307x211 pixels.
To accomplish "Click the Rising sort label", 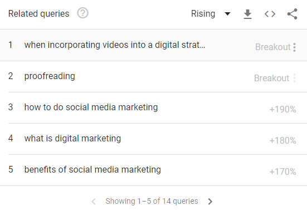I will coord(203,14).
